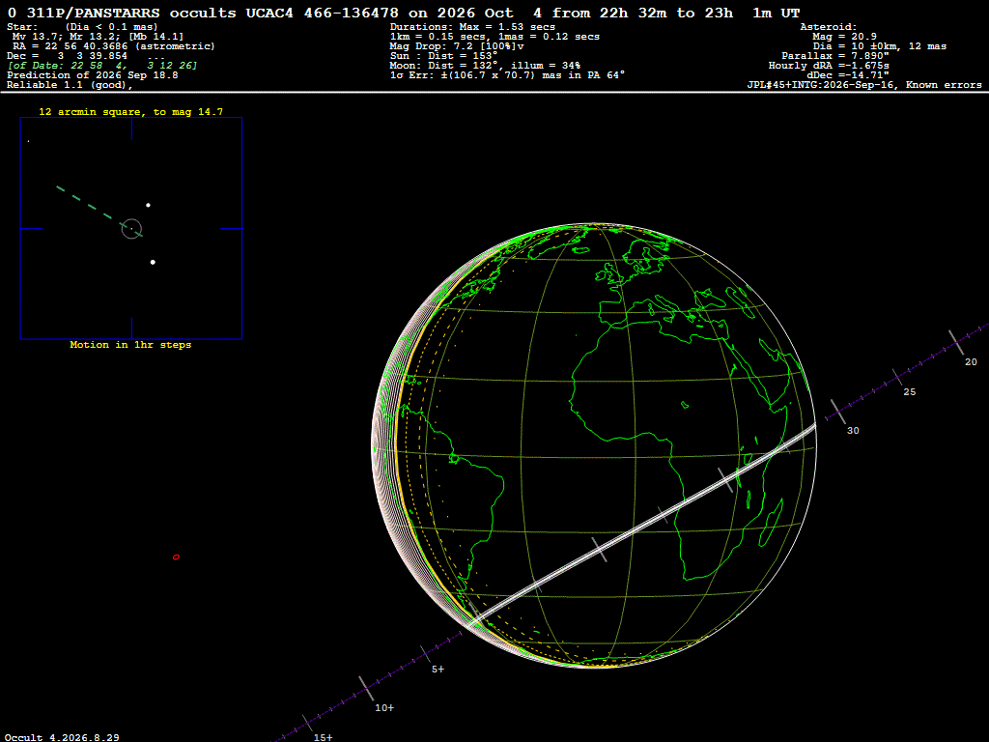The height and width of the screenshot is (742, 989).
Task: Click the 20 minute tick label
Action: (x=971, y=361)
